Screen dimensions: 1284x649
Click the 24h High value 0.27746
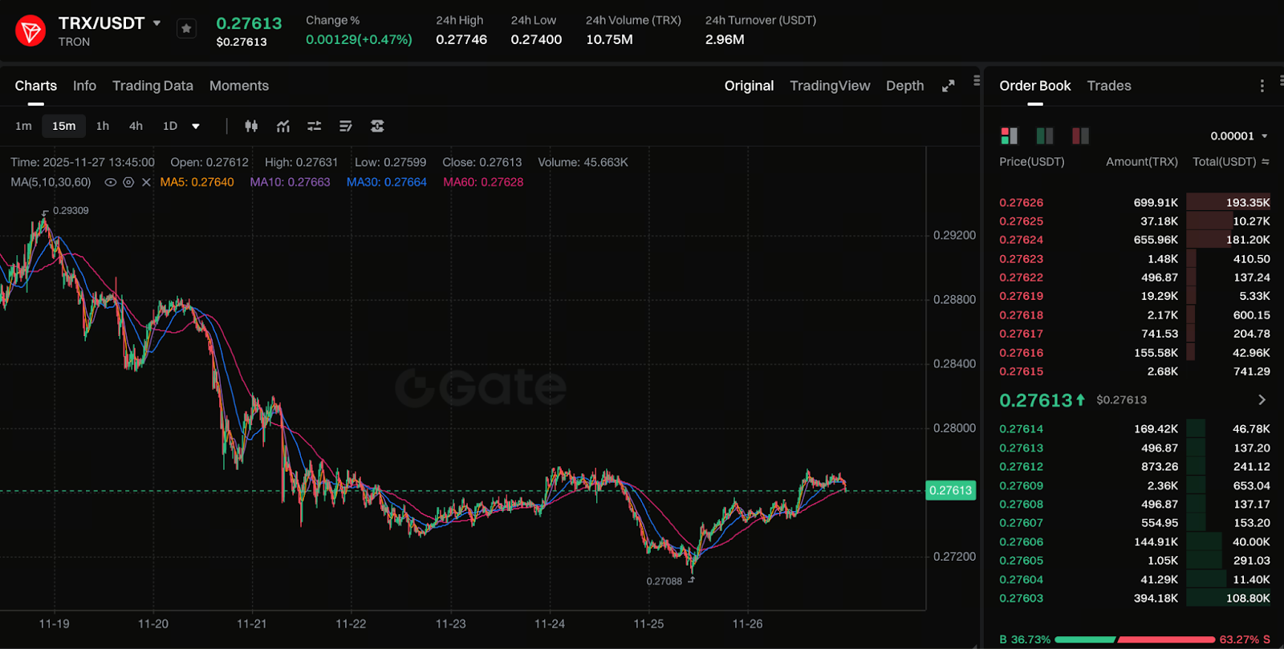[x=461, y=39]
